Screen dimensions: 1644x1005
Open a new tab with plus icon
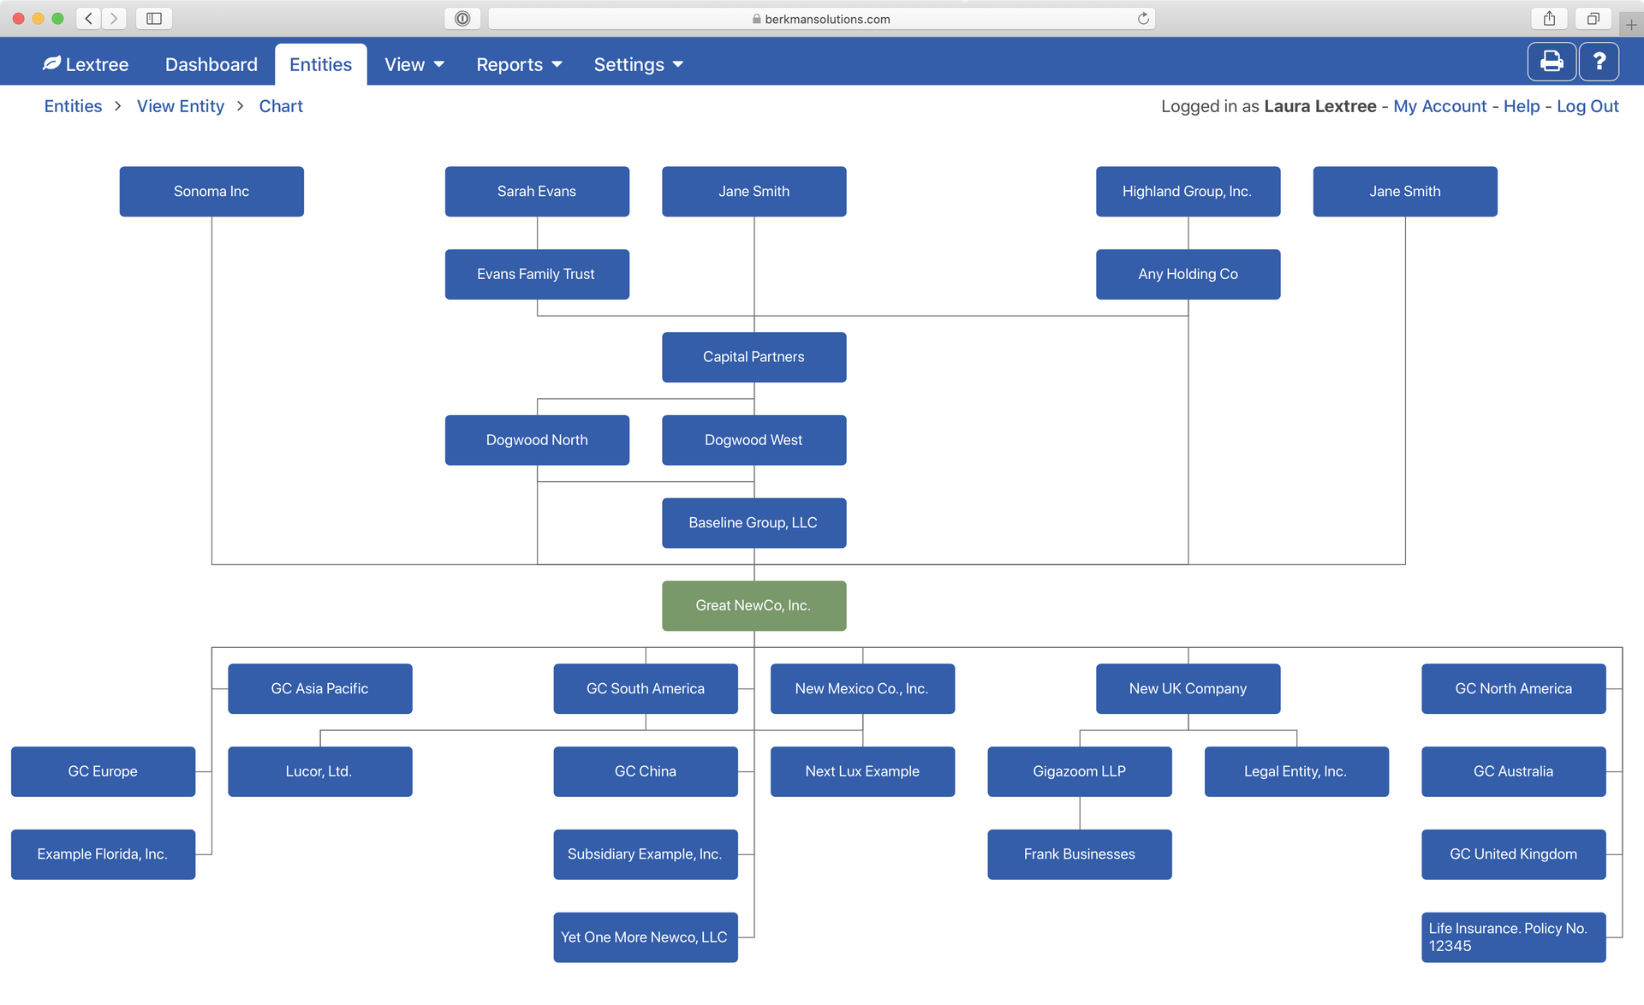[x=1631, y=25]
